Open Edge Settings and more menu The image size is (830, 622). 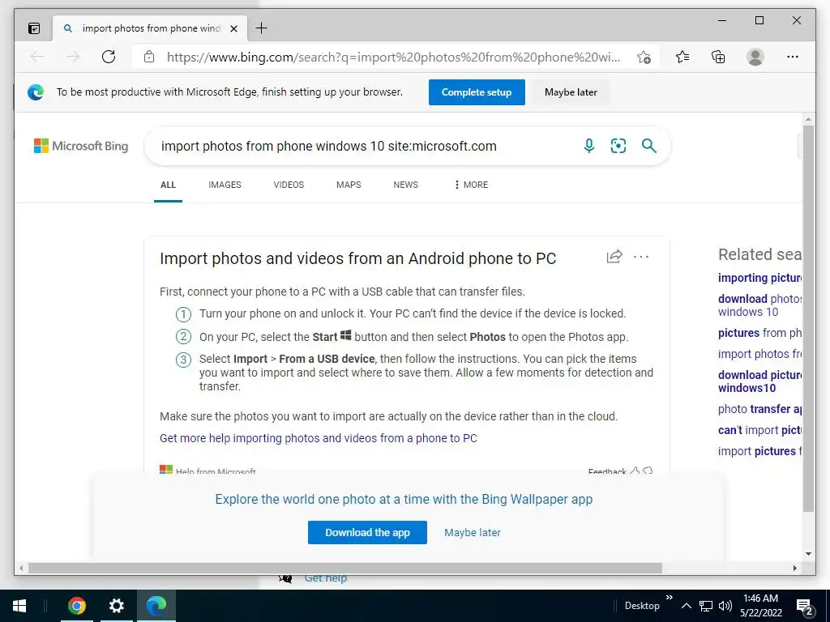[793, 57]
